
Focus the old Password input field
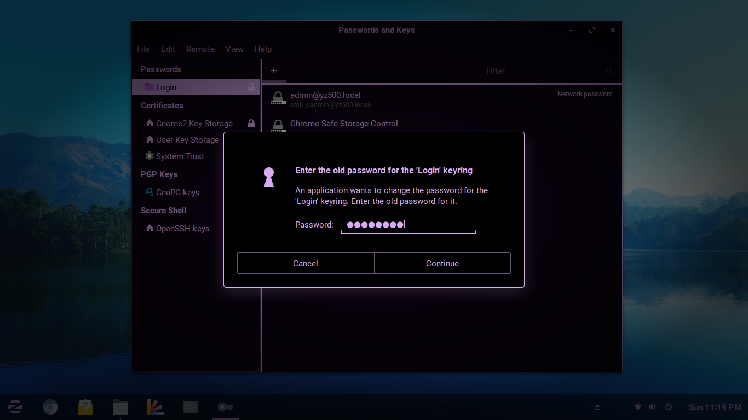coord(408,225)
